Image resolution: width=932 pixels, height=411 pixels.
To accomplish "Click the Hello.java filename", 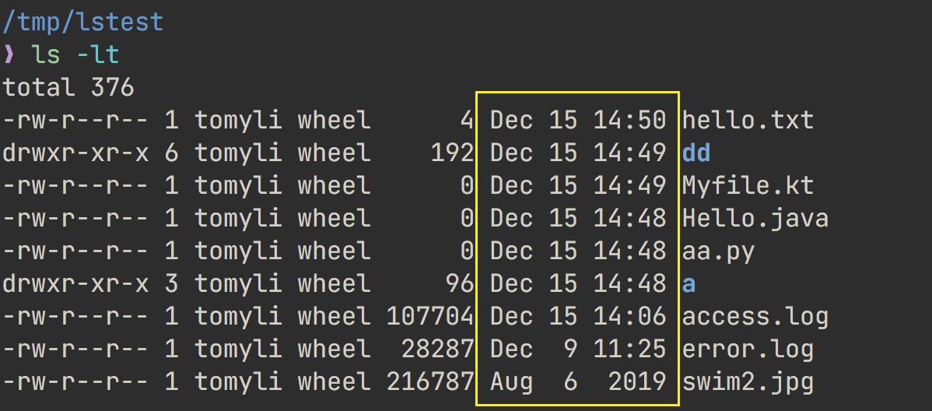I will [x=755, y=219].
